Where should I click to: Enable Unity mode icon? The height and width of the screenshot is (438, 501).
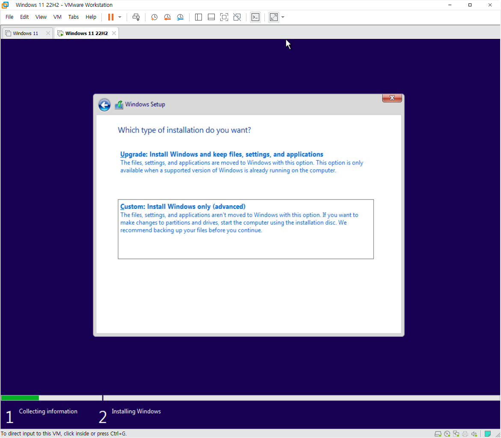pos(237,17)
